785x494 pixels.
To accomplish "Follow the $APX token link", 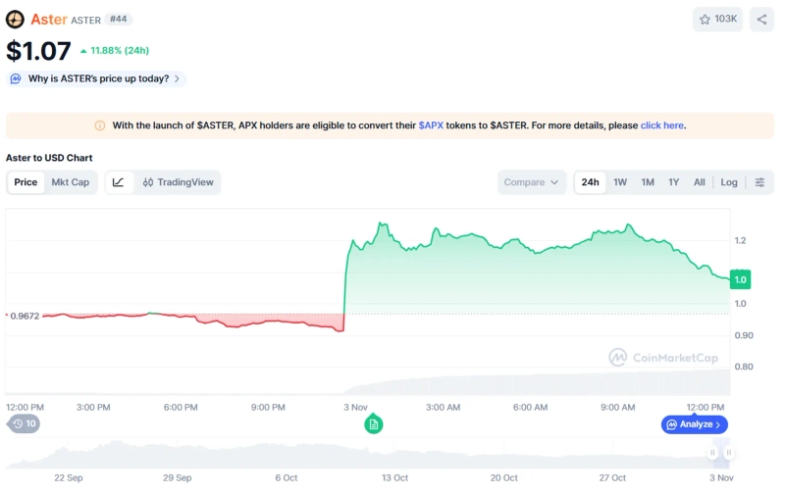I will (431, 125).
